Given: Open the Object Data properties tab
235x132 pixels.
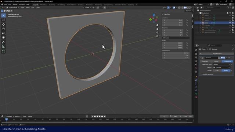Looking at the screenshot, I should tap(196, 94).
